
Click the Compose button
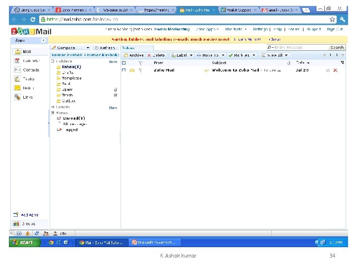(67, 48)
